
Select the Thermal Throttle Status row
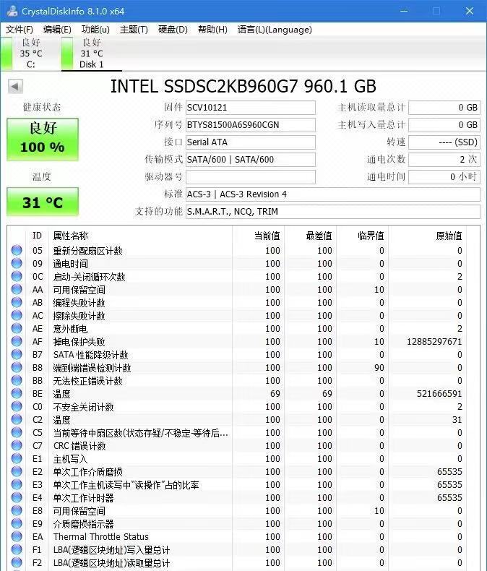pos(237,537)
